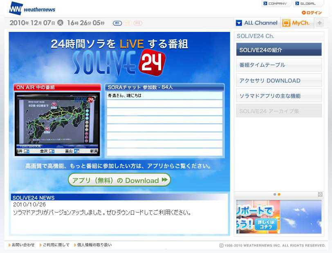This screenshot has height=253, width=332.
Task: Click the plus add-channel button
Action: 319,23
